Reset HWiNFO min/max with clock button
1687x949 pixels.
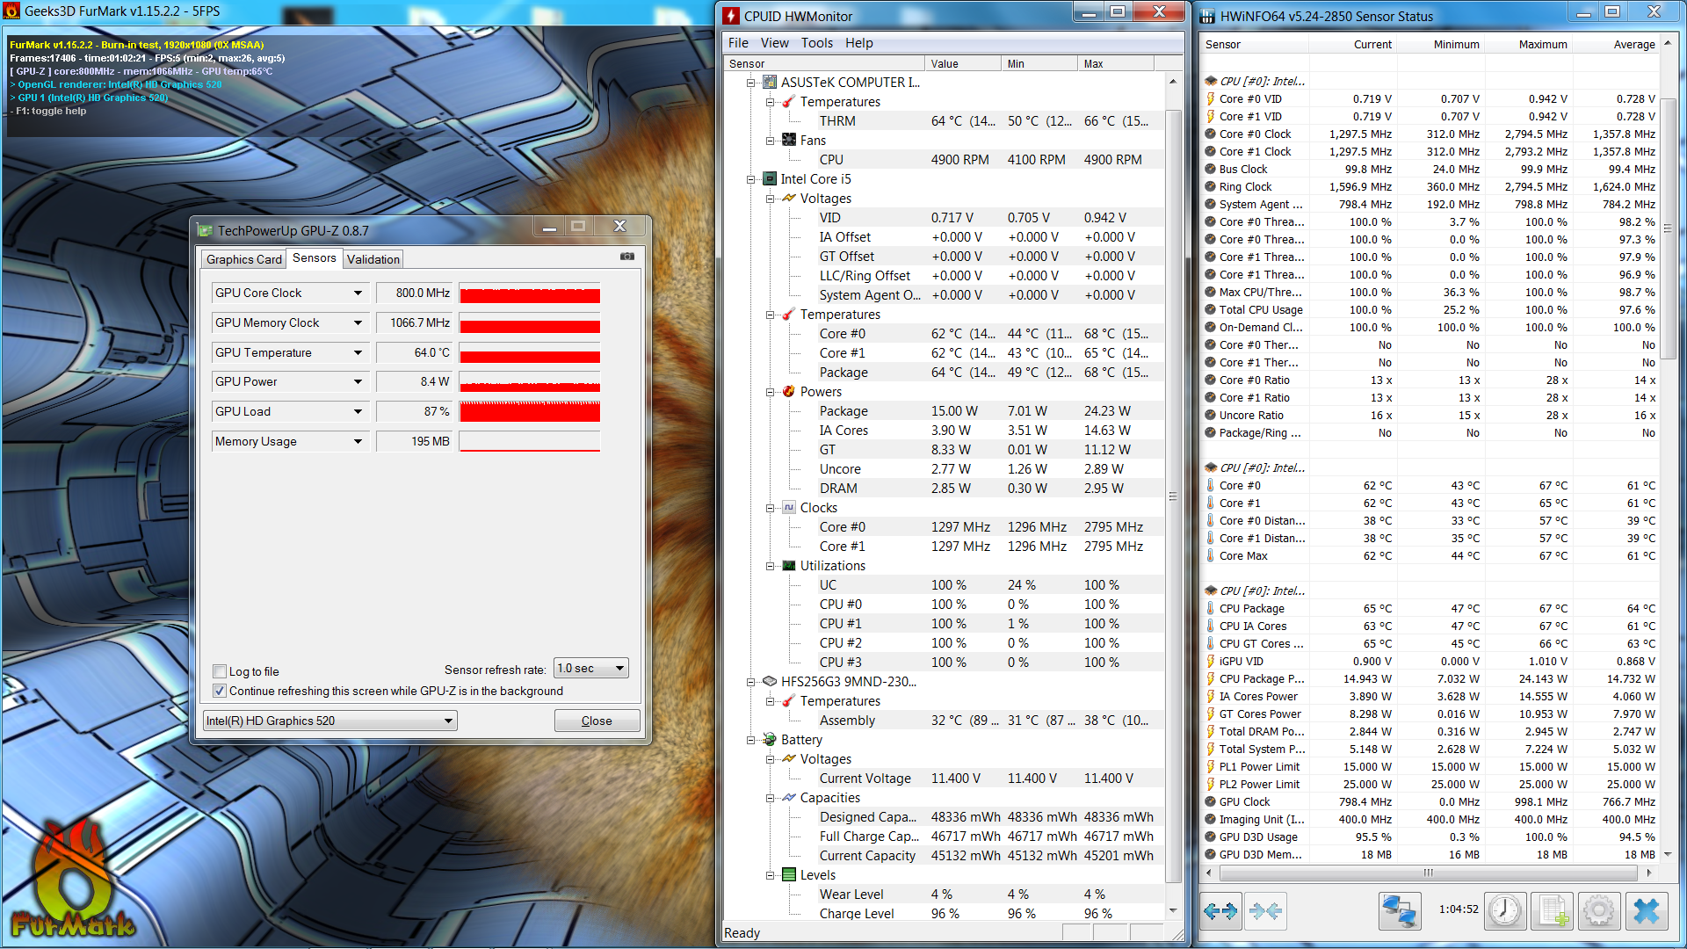click(x=1505, y=911)
